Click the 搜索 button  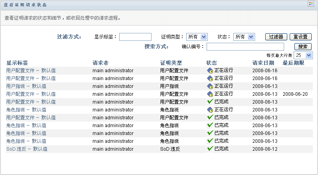[x=303, y=47]
